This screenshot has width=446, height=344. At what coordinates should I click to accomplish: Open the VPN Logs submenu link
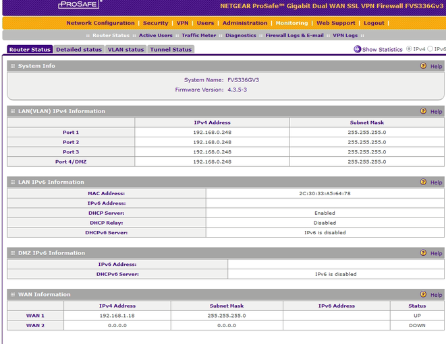pos(345,36)
